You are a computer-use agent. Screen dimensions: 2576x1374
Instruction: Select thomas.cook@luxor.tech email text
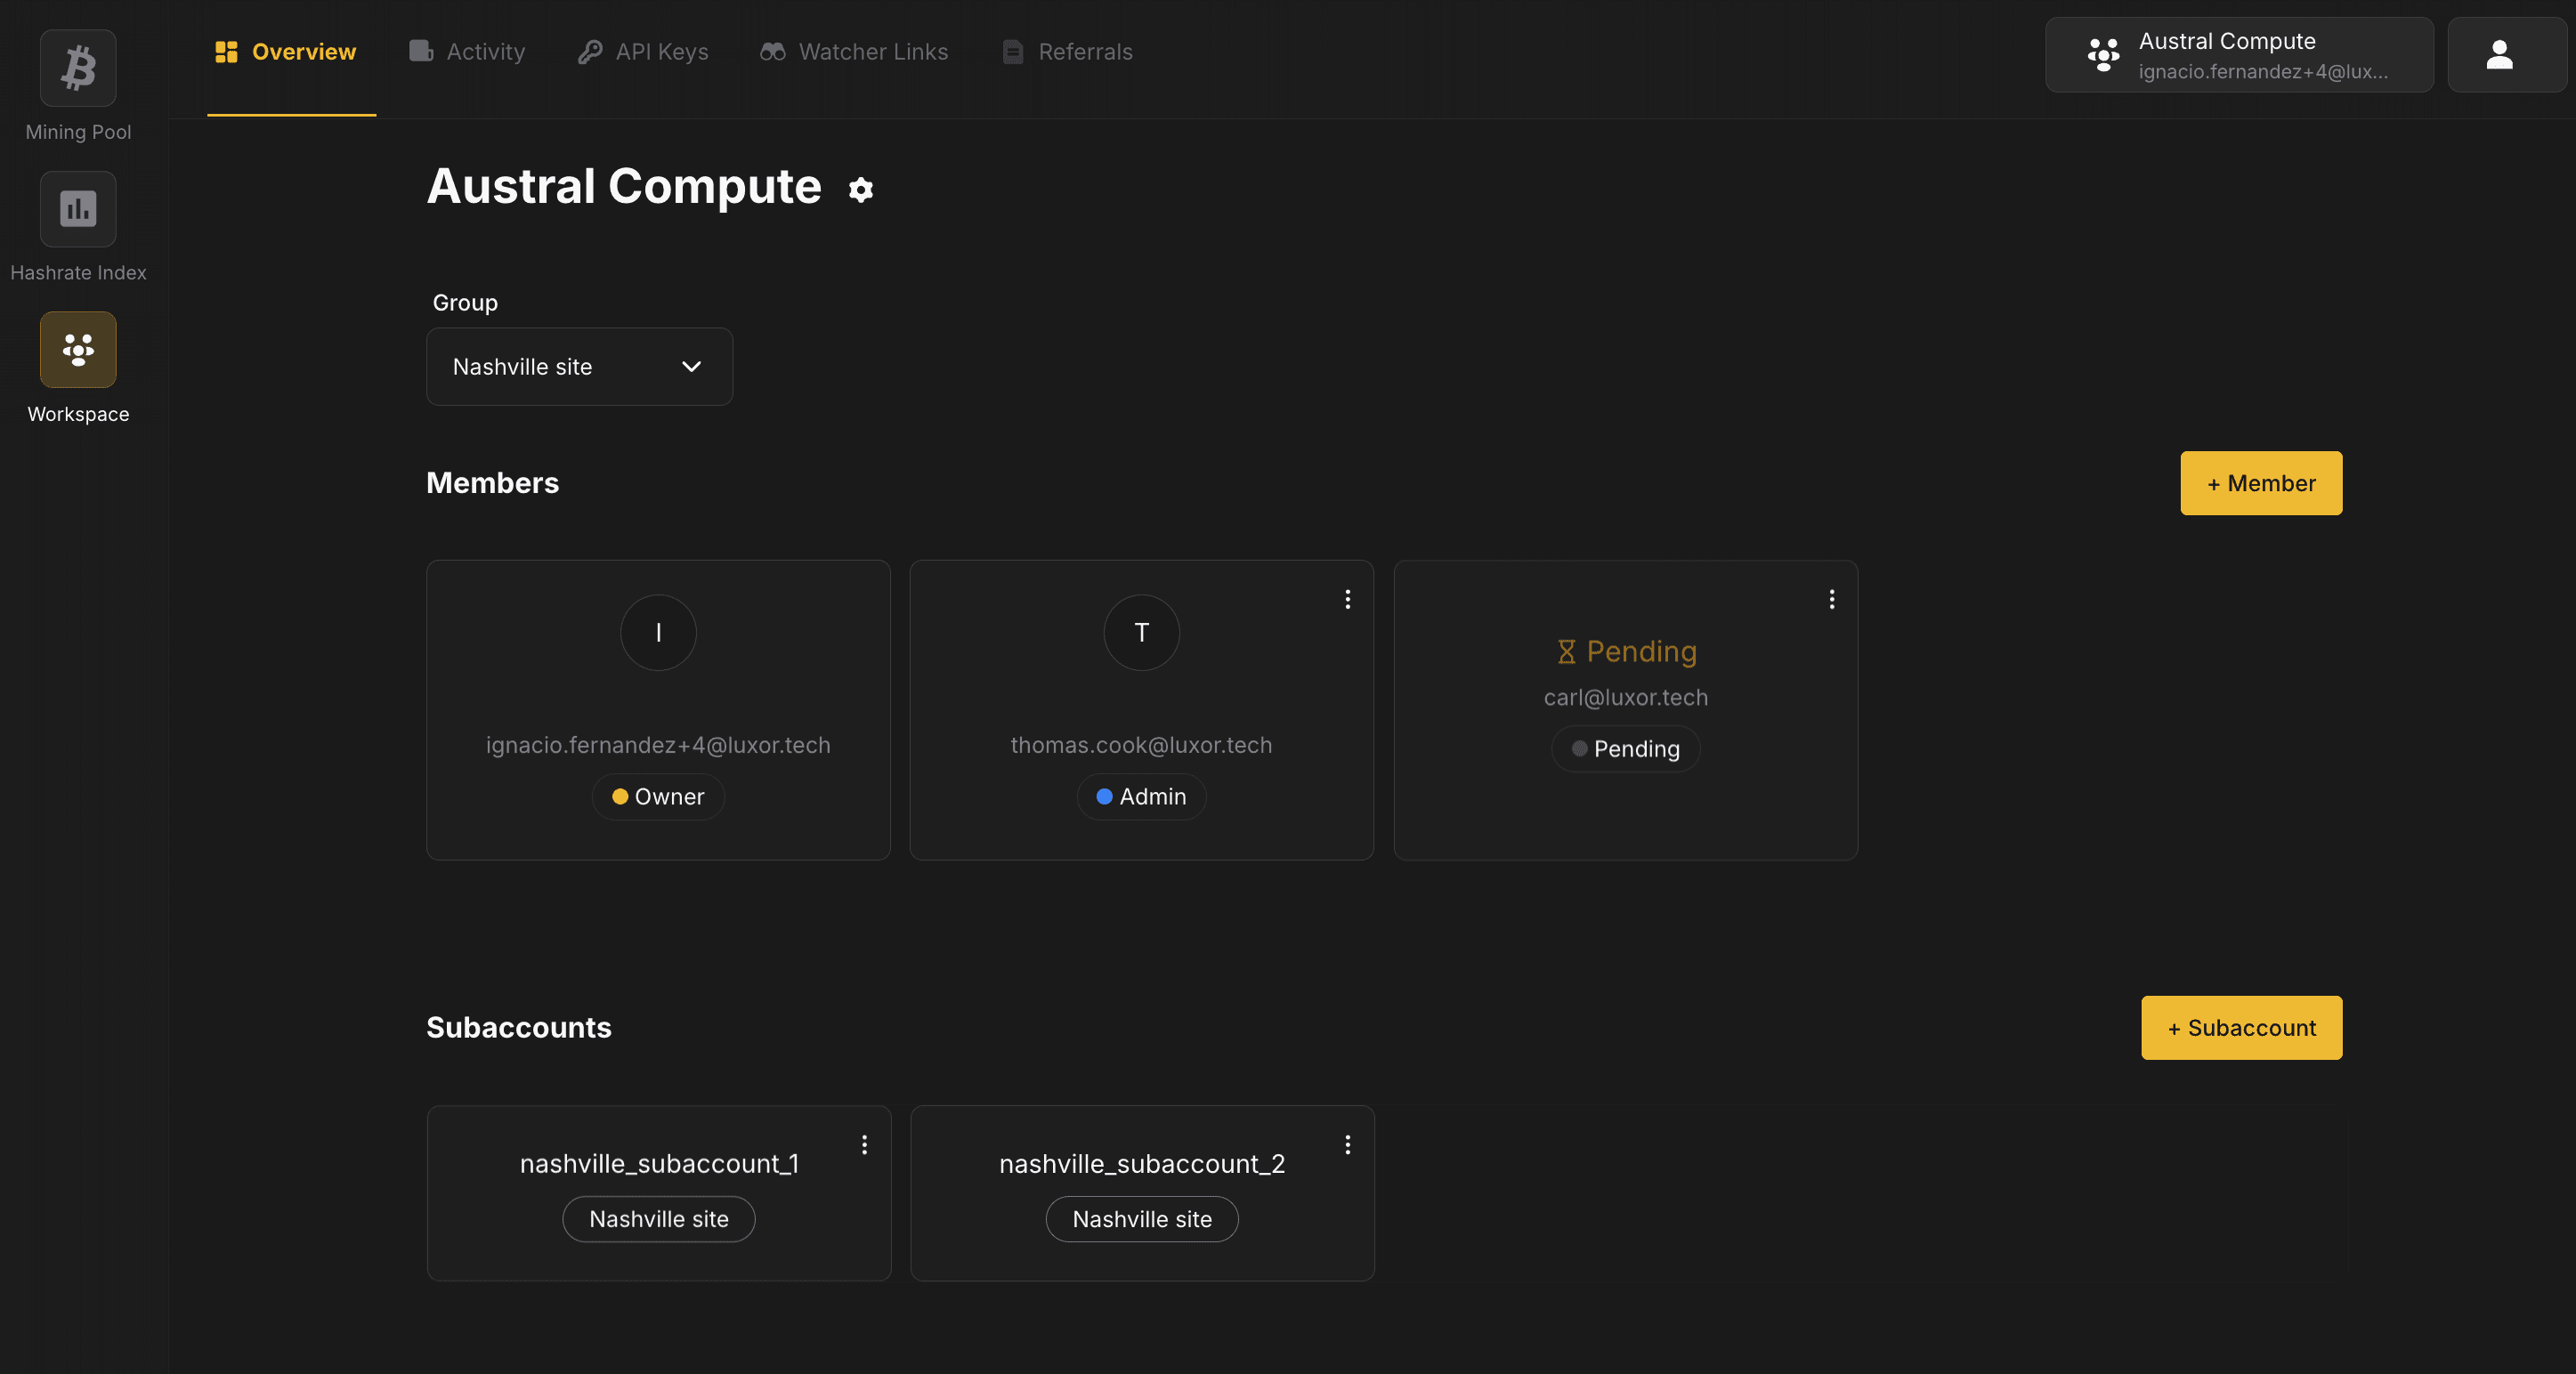tap(1141, 745)
